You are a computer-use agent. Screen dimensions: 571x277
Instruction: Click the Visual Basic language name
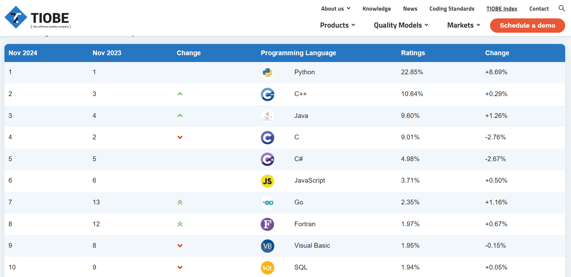click(x=312, y=245)
